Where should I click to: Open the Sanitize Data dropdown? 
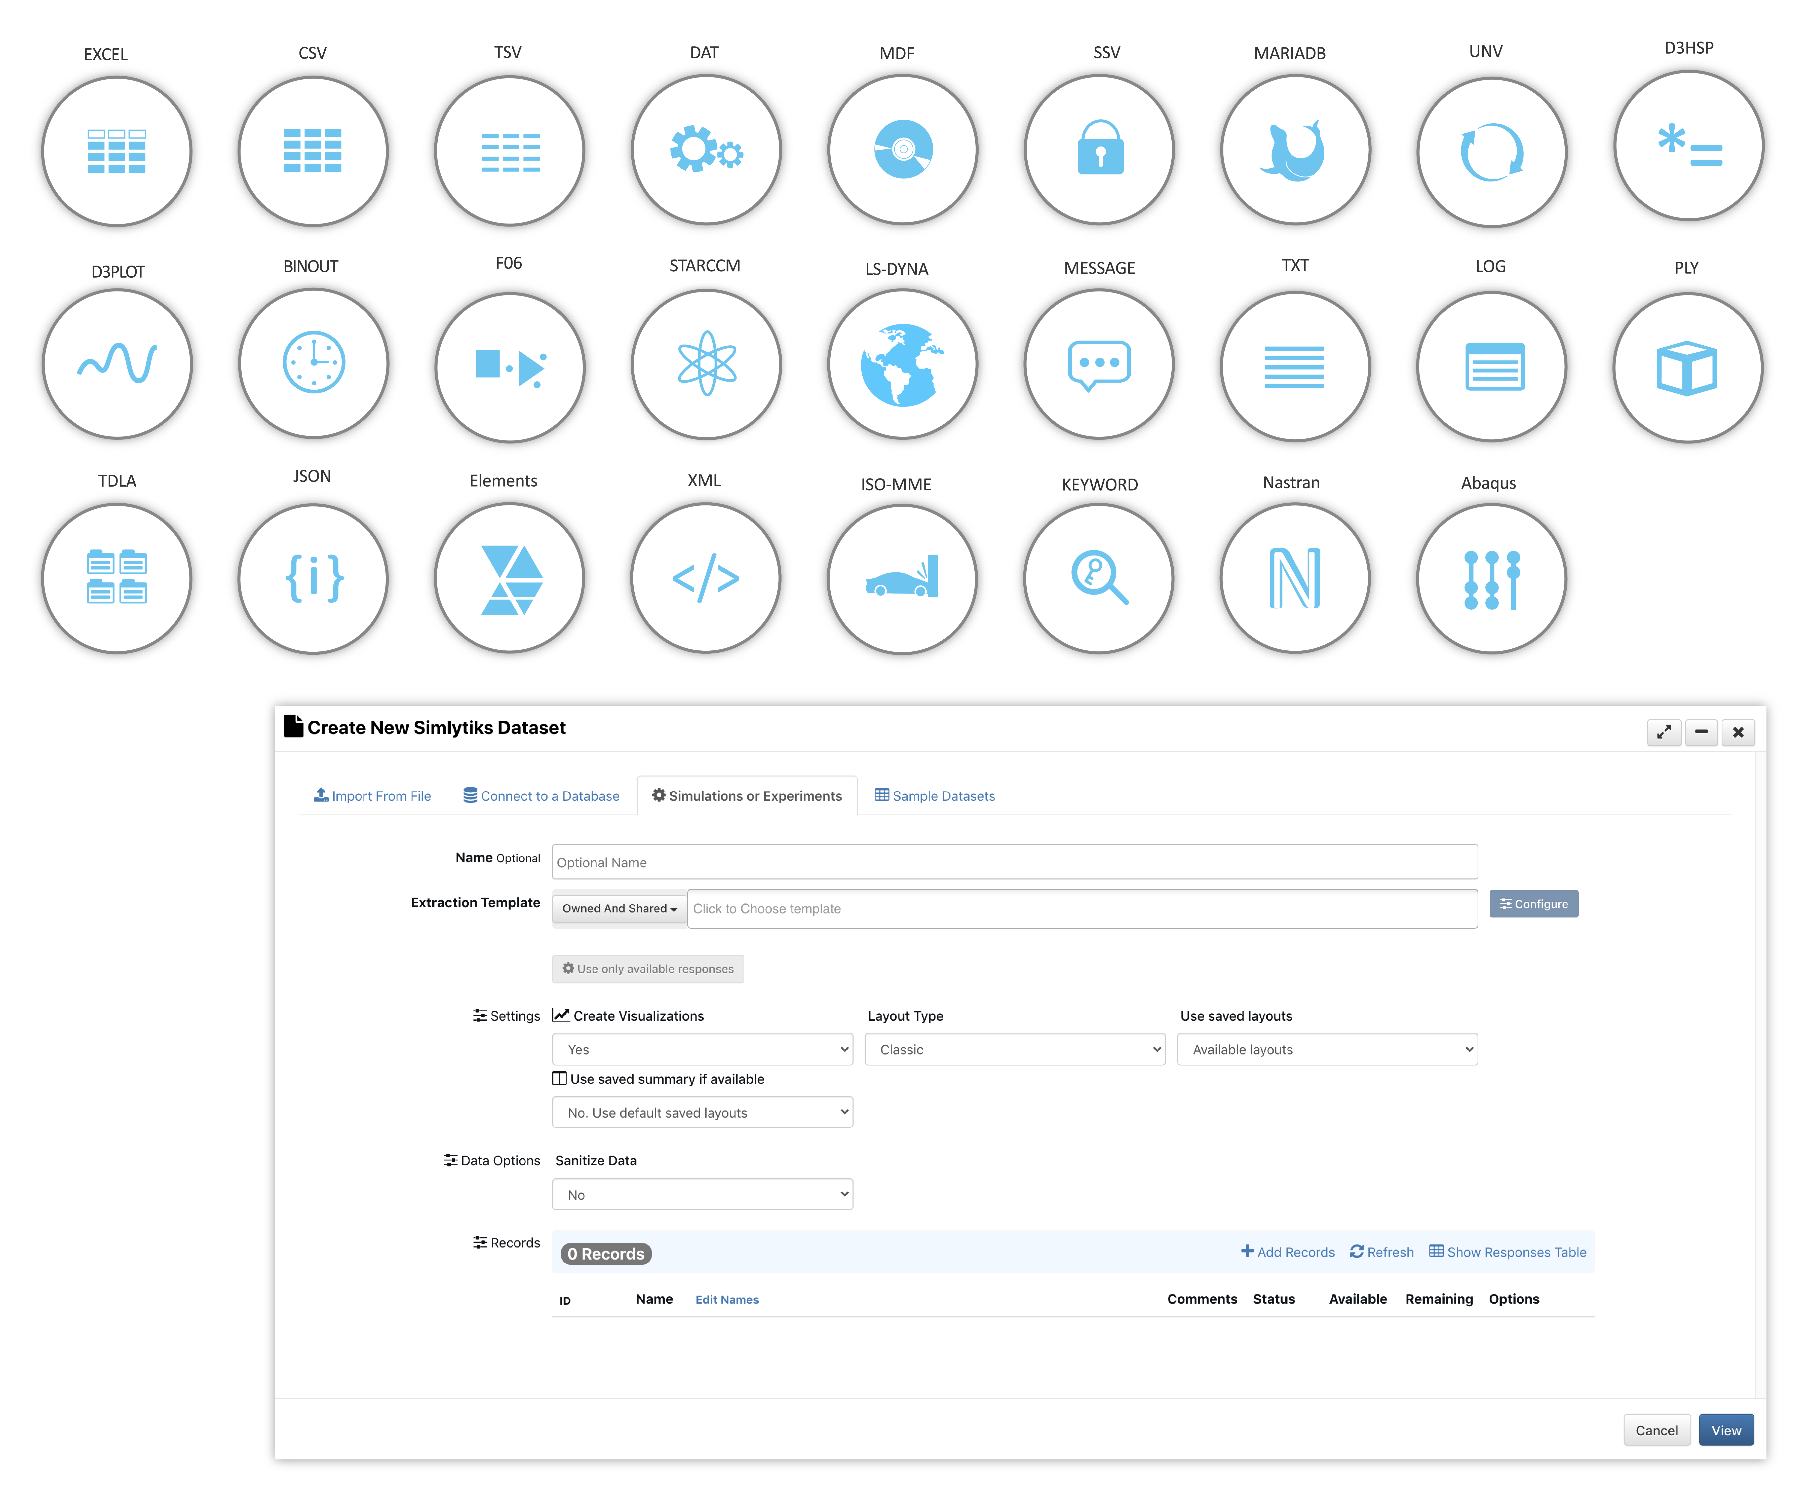click(x=703, y=1194)
